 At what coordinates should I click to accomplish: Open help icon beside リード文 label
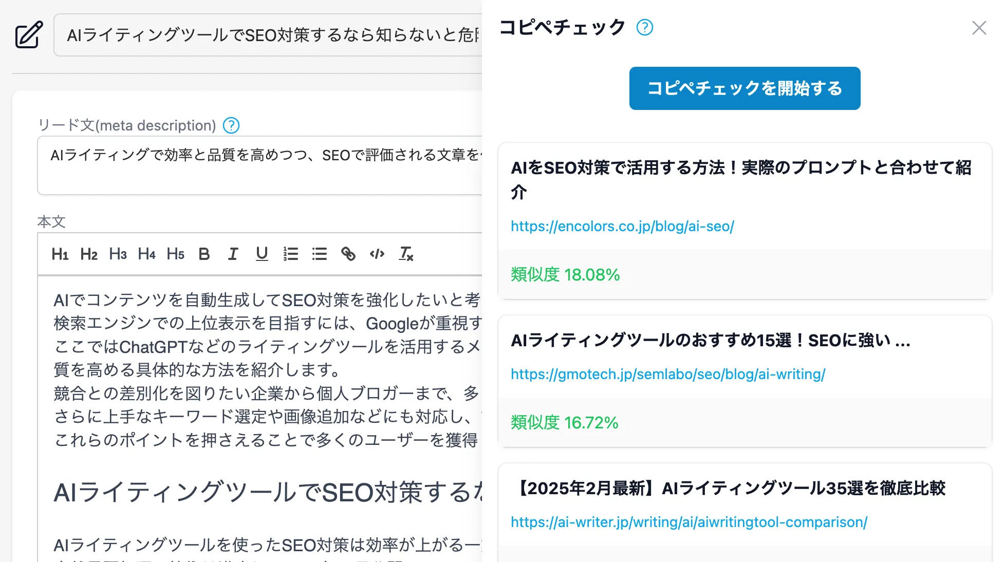click(x=231, y=125)
